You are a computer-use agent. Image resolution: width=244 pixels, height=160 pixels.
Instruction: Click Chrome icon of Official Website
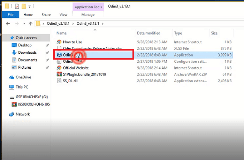click(x=59, y=68)
